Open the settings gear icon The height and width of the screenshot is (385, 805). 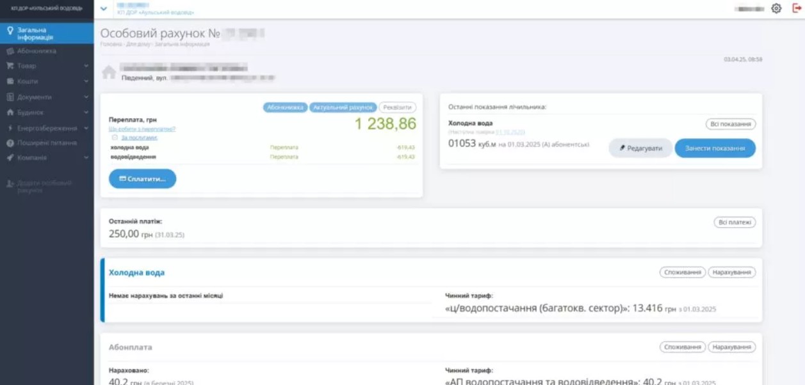pyautogui.click(x=776, y=9)
